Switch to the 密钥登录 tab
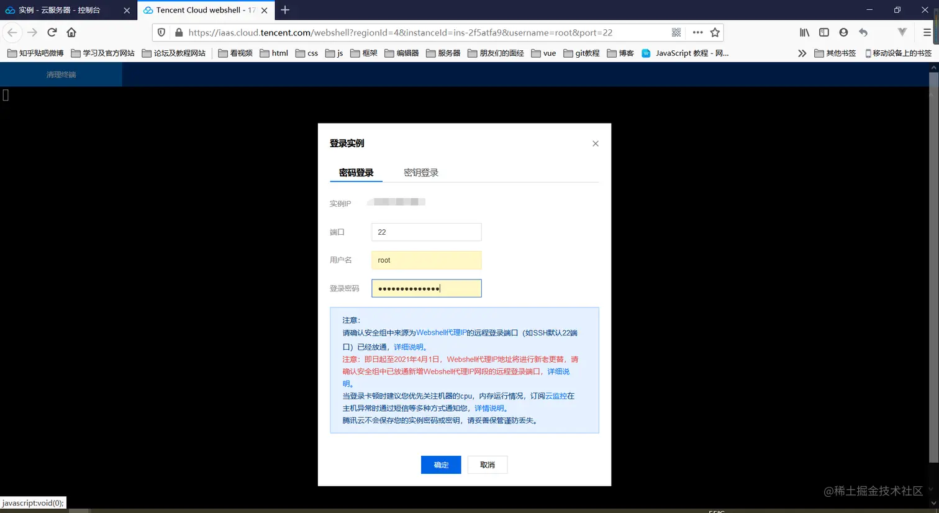Image resolution: width=939 pixels, height=513 pixels. click(x=421, y=173)
